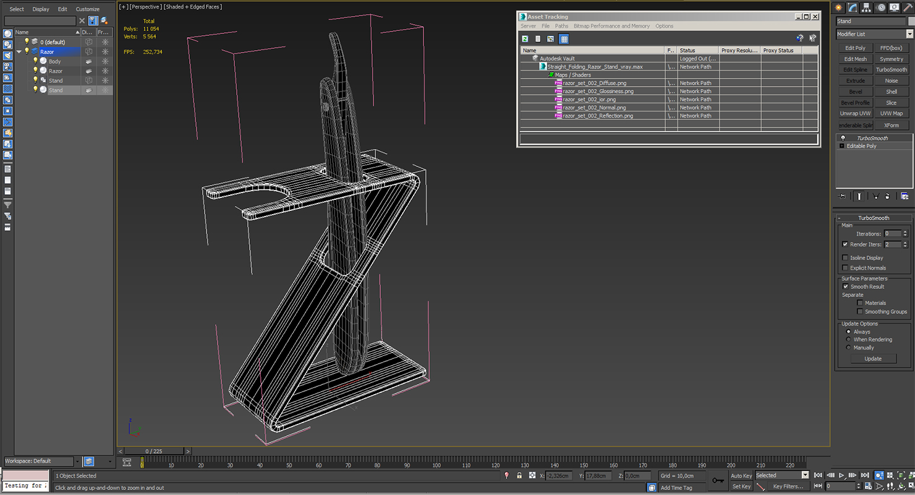Enable Separate by Materials checkbox
Viewport: 915px width, 495px height.
pos(859,303)
